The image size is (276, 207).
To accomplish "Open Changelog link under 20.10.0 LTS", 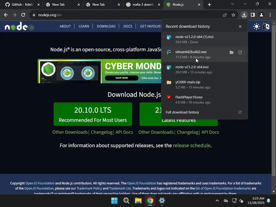I will point(102,132).
